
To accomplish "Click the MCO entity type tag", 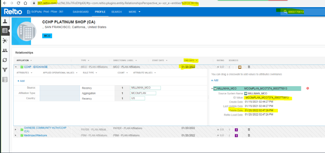I will 47,36.
